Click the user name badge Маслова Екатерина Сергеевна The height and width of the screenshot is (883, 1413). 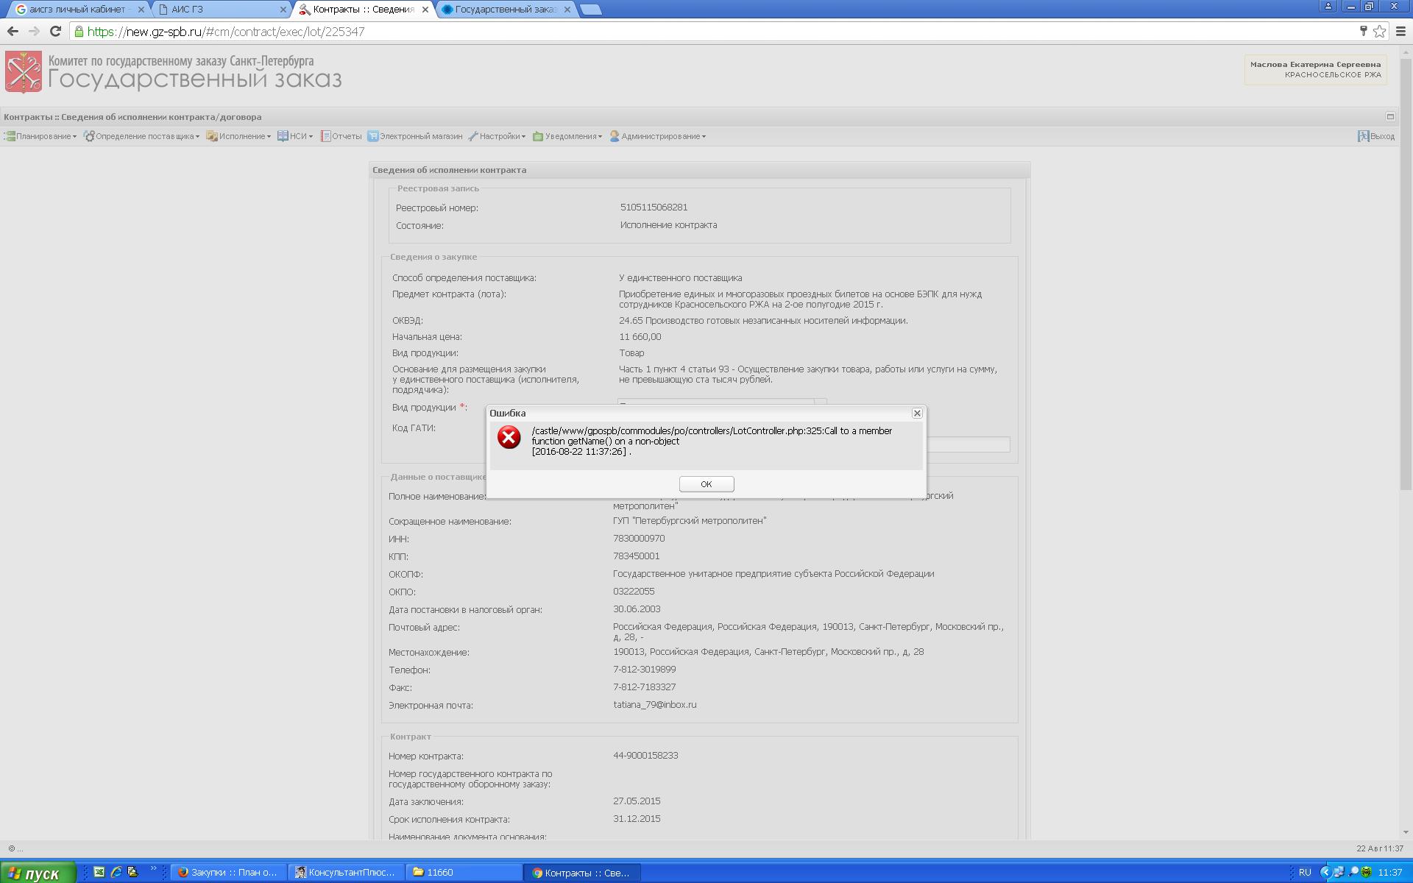point(1315,70)
